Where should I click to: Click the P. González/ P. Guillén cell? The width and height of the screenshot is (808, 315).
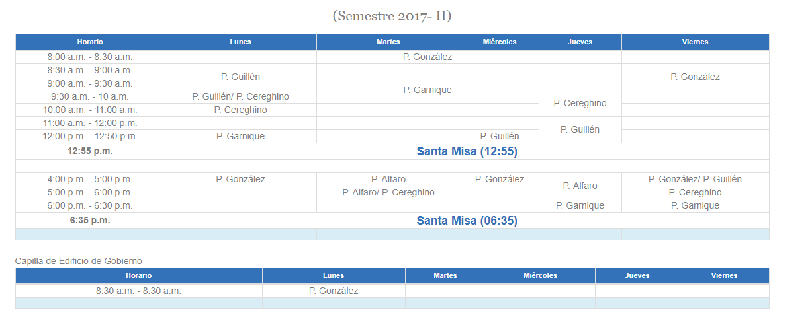click(x=695, y=179)
